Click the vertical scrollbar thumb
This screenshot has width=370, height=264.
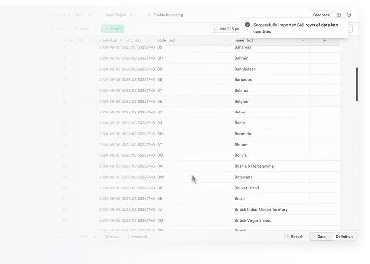(x=357, y=84)
